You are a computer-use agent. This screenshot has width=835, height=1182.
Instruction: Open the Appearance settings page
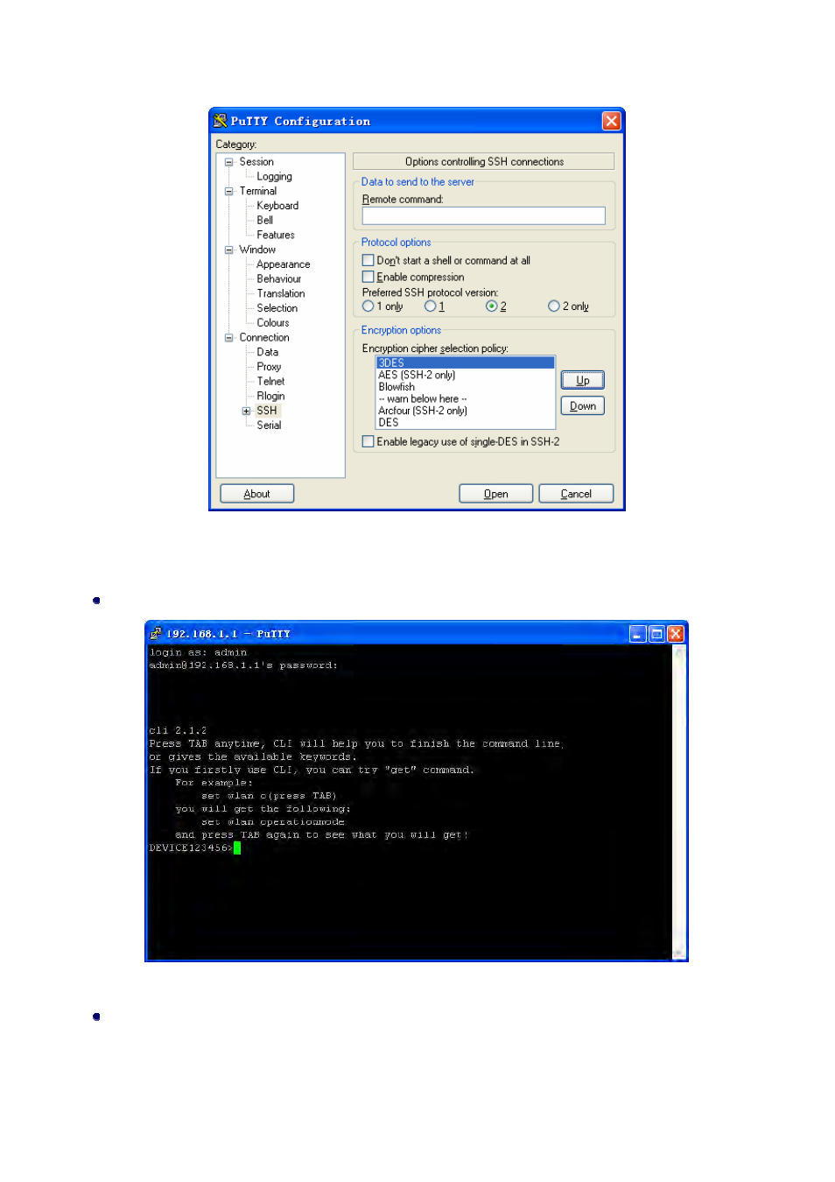tap(284, 264)
